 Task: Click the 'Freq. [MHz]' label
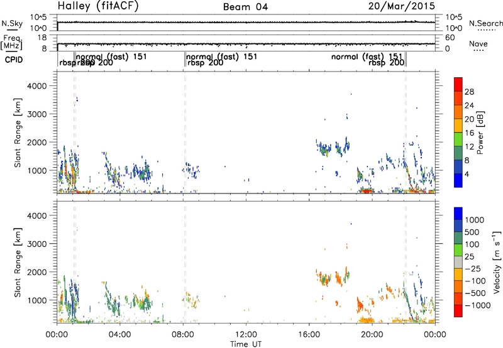tap(11, 42)
